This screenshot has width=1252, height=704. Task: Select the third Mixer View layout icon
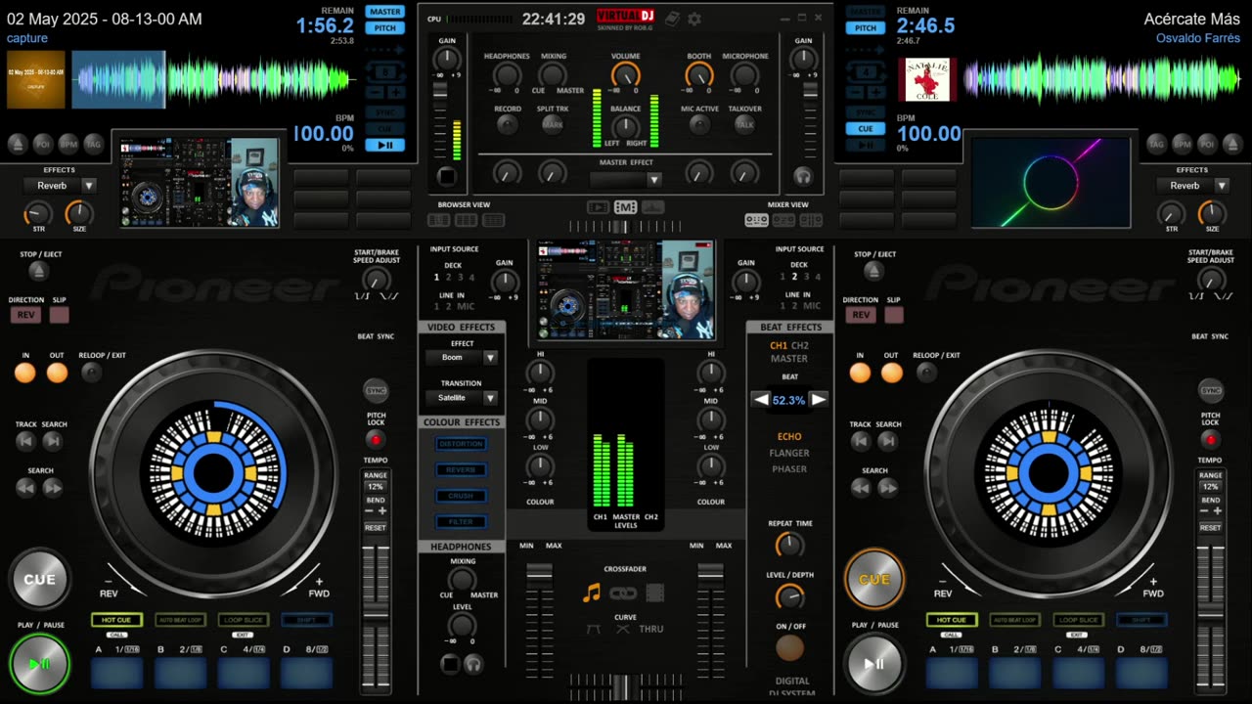tap(811, 220)
